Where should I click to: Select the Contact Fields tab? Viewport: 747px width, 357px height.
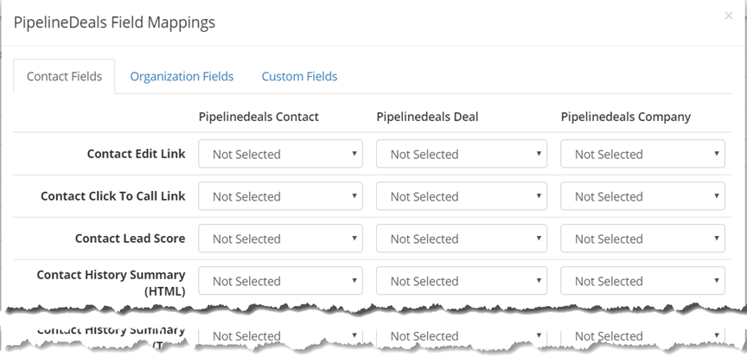[64, 76]
